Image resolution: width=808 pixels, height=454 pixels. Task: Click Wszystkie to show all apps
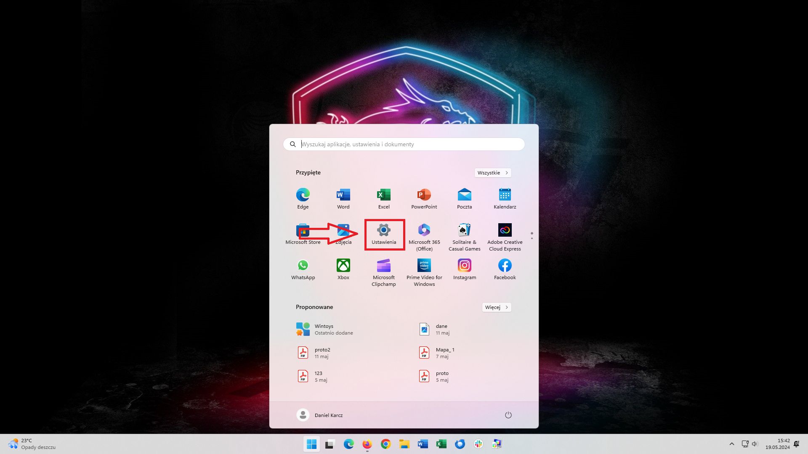point(492,172)
